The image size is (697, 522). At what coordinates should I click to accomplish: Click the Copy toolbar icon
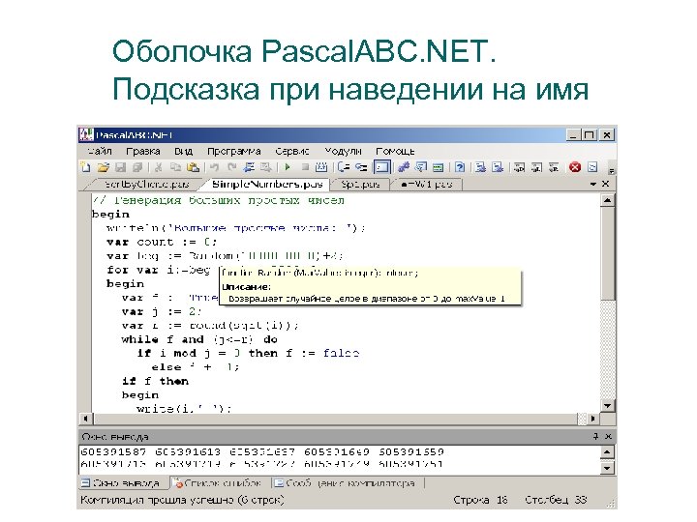(x=175, y=167)
